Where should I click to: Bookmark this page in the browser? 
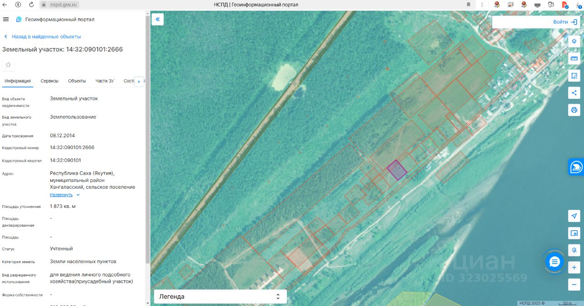468,5
